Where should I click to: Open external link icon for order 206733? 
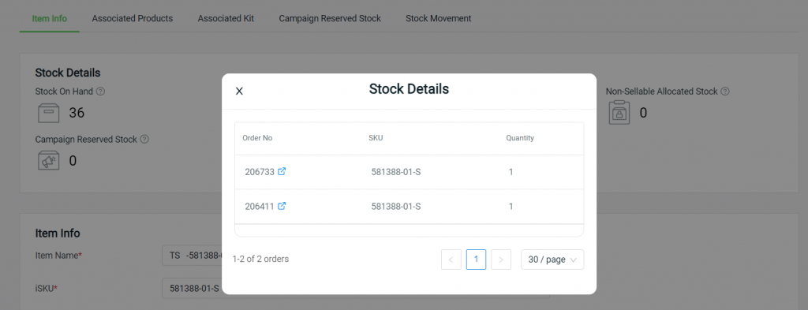coord(282,171)
